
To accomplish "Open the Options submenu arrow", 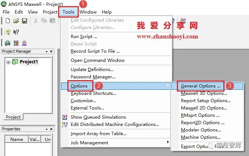I will (x=168, y=85).
